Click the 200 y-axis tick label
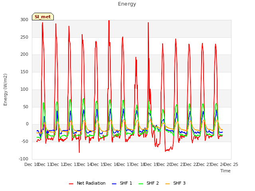Image resolution: width=255 pixels, height=191 pixels. click(24, 55)
